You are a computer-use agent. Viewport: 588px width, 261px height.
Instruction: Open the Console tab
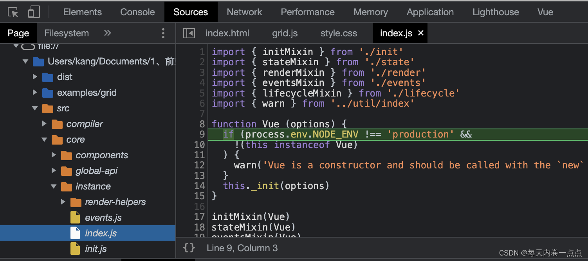137,12
